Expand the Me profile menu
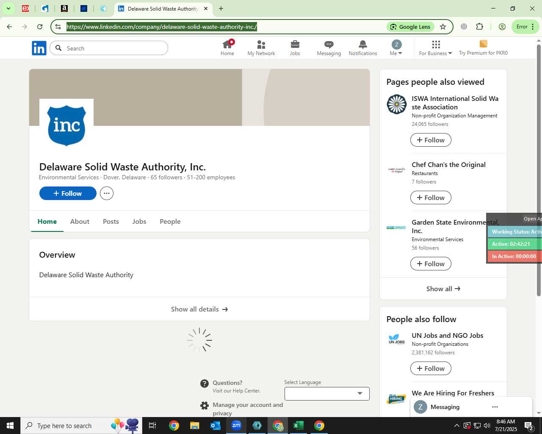This screenshot has width=542, height=434. tap(396, 47)
